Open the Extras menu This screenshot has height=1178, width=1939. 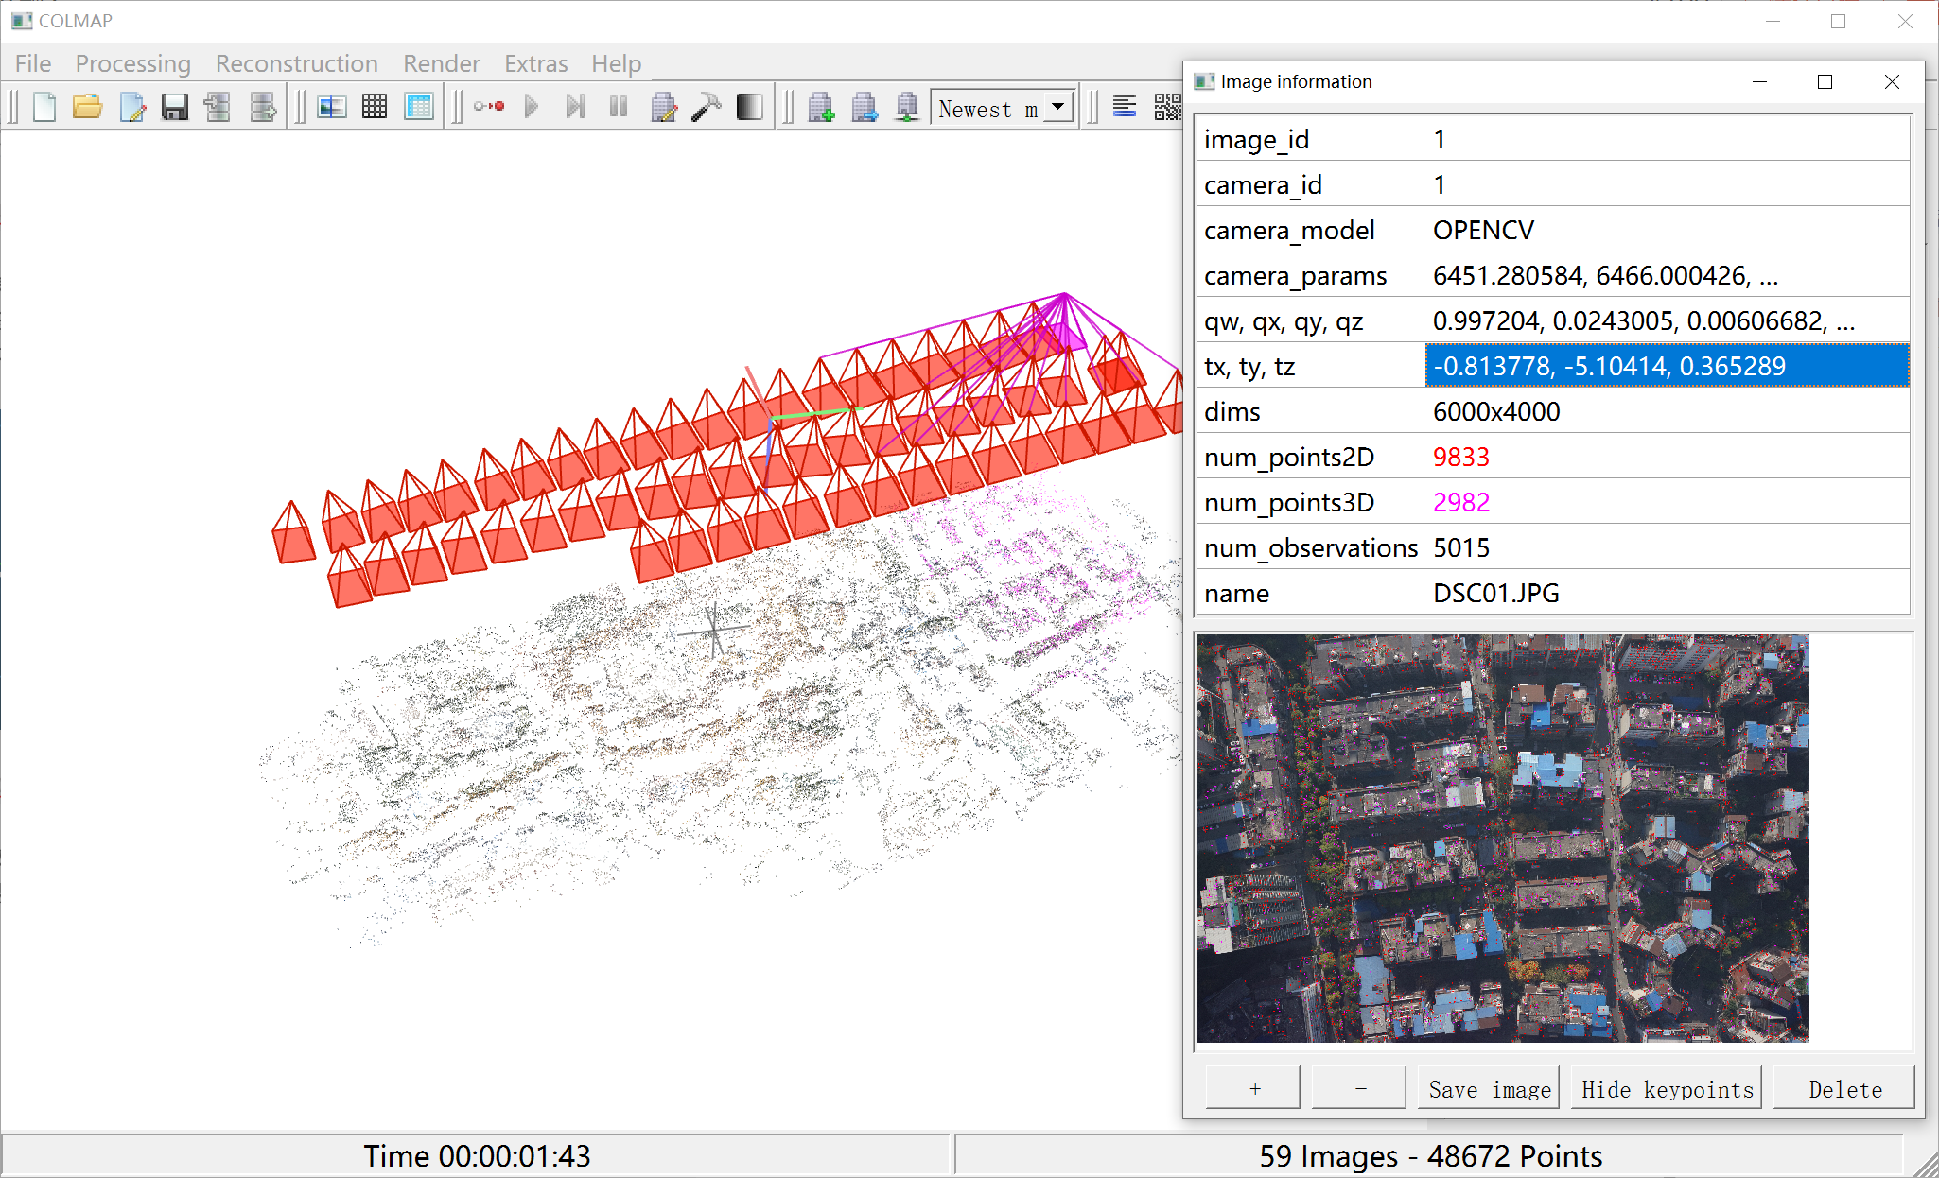pyautogui.click(x=535, y=63)
